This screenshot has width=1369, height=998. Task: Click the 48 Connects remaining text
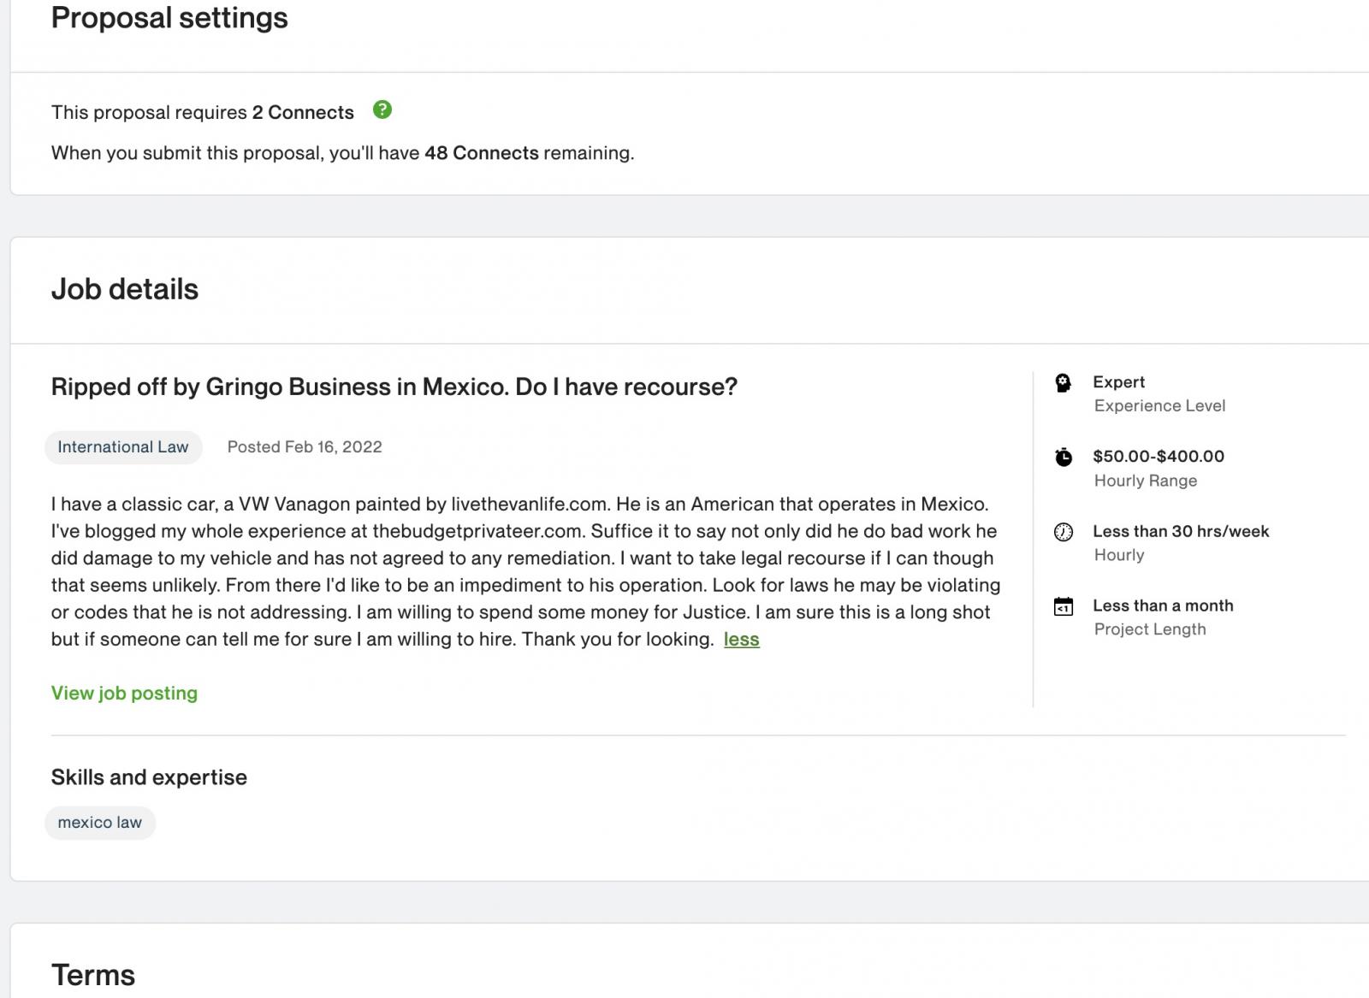[x=482, y=153]
